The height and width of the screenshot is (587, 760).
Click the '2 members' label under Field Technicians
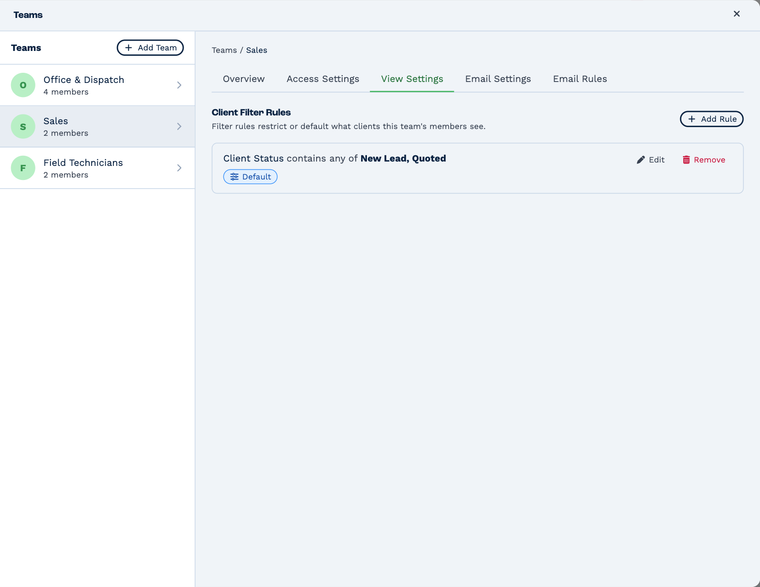coord(66,175)
